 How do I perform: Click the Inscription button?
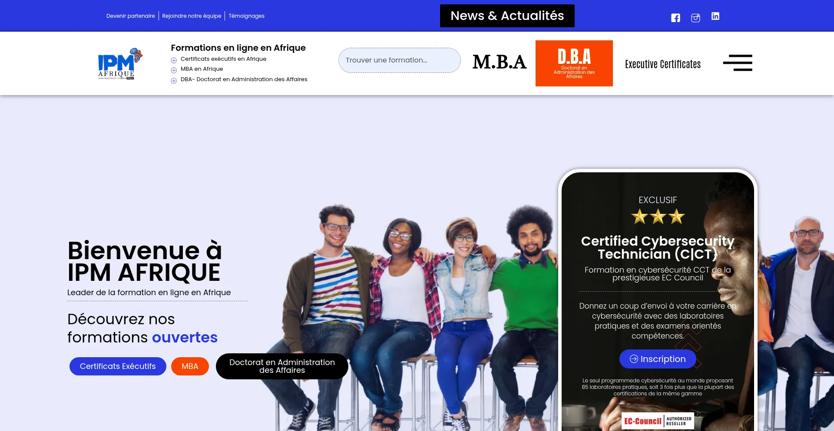pyautogui.click(x=658, y=359)
